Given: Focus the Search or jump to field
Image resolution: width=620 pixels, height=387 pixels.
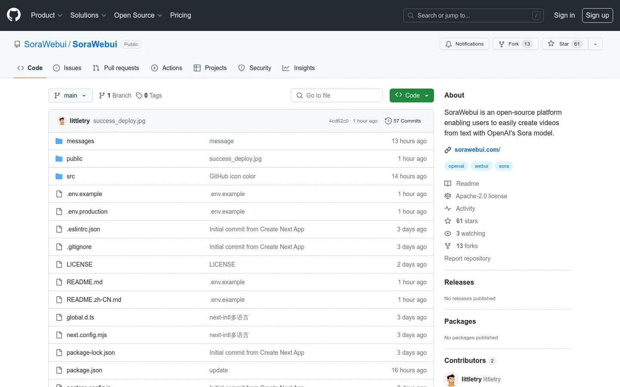Looking at the screenshot, I should coord(473,15).
